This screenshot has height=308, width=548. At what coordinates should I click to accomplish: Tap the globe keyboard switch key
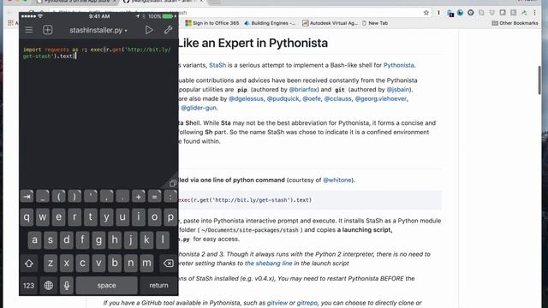(x=49, y=285)
